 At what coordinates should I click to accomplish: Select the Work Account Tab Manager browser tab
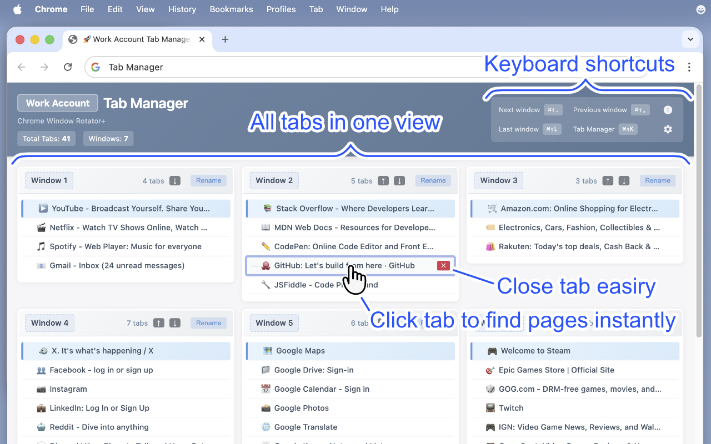137,39
